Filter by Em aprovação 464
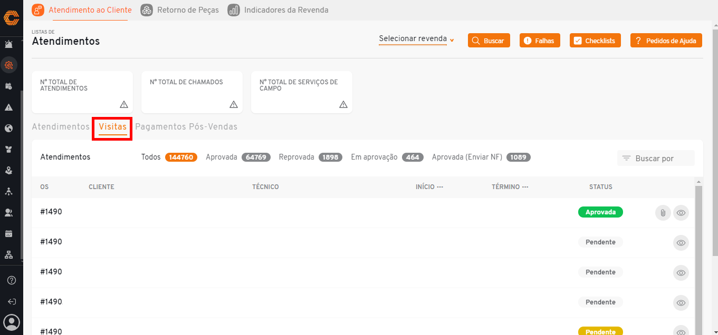The height and width of the screenshot is (335, 718). pos(388,157)
